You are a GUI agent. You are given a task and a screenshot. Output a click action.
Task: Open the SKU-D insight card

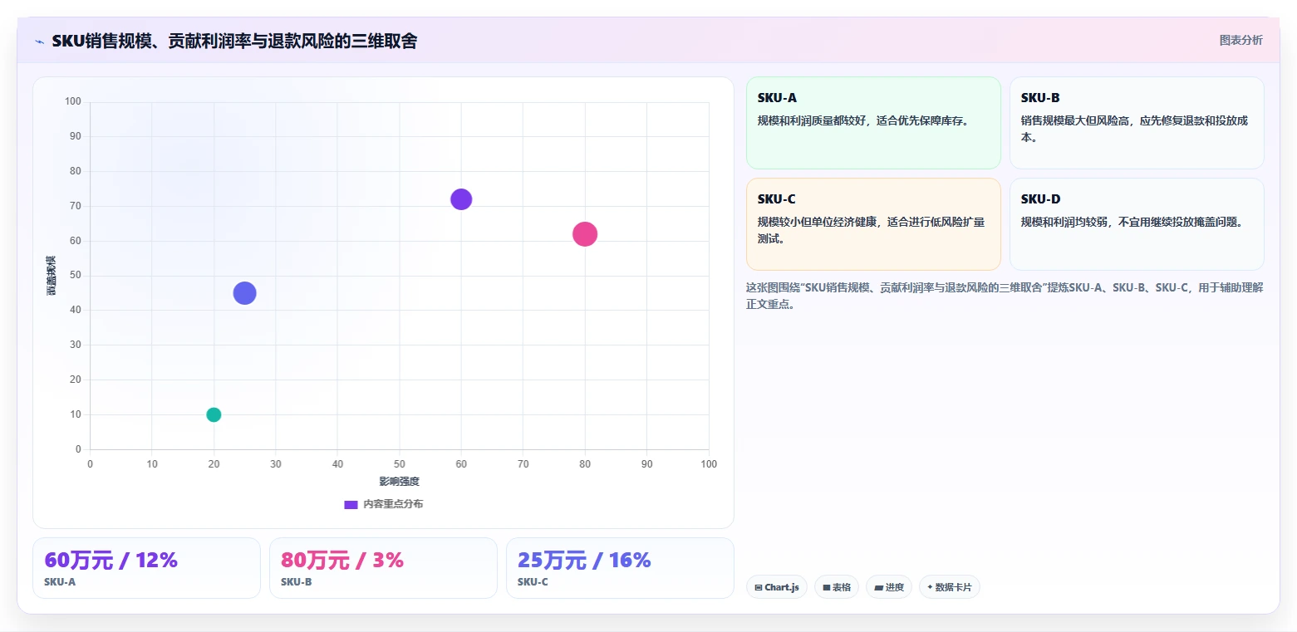(x=1137, y=224)
